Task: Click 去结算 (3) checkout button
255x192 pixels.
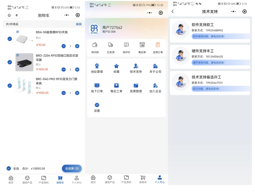Action: [x=72, y=168]
